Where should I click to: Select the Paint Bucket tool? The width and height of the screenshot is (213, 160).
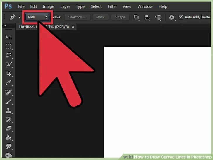pos(8,137)
